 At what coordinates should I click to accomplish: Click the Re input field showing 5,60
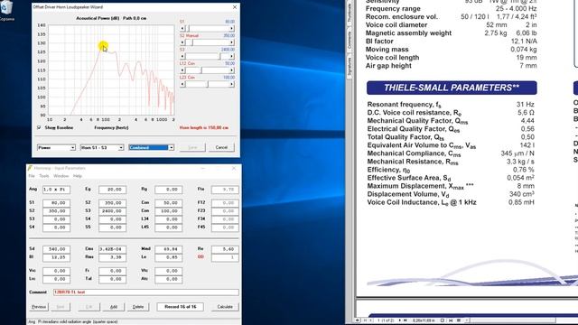[x=225, y=249]
